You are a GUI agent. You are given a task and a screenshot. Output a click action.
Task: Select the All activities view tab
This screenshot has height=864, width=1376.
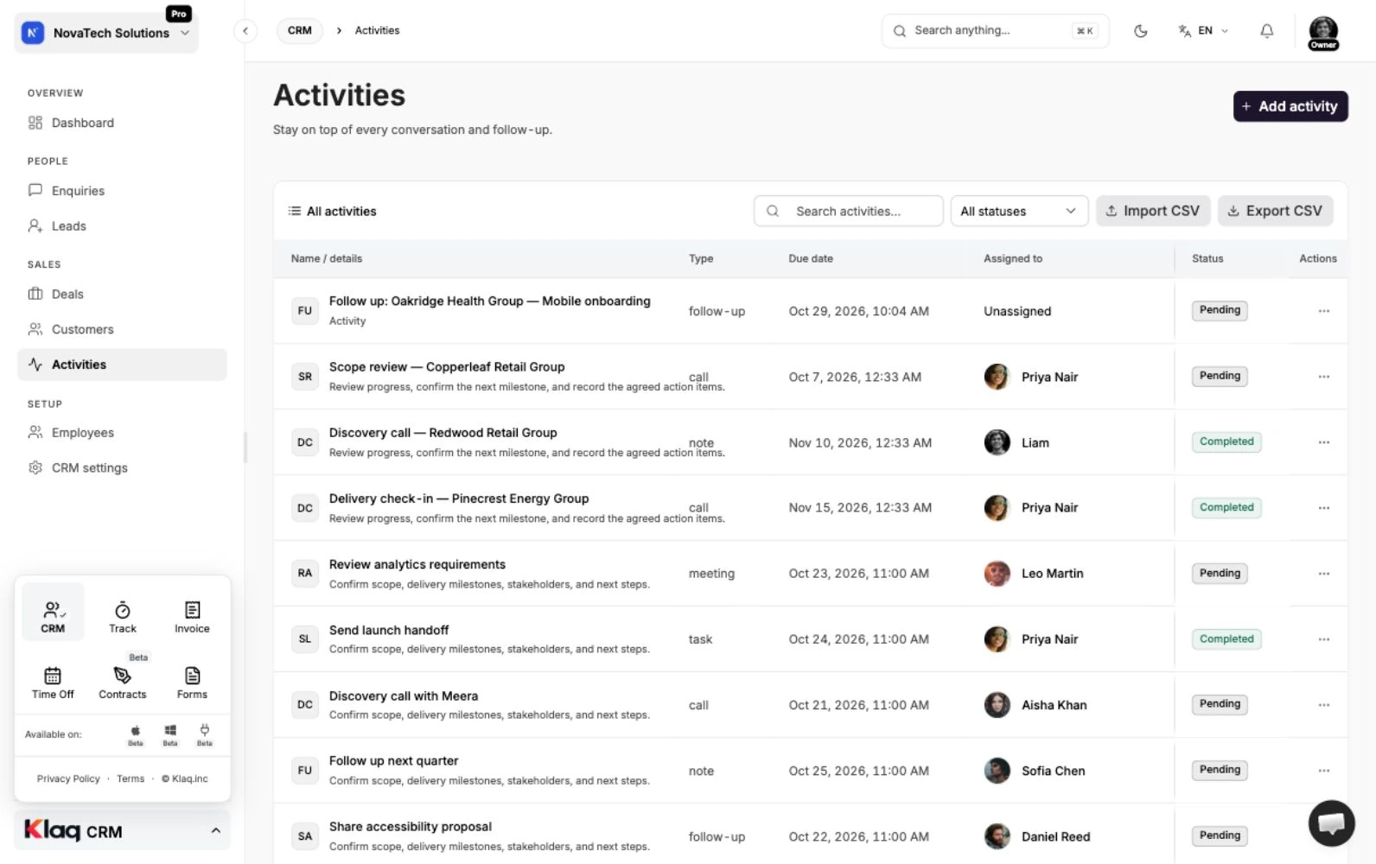coord(332,212)
